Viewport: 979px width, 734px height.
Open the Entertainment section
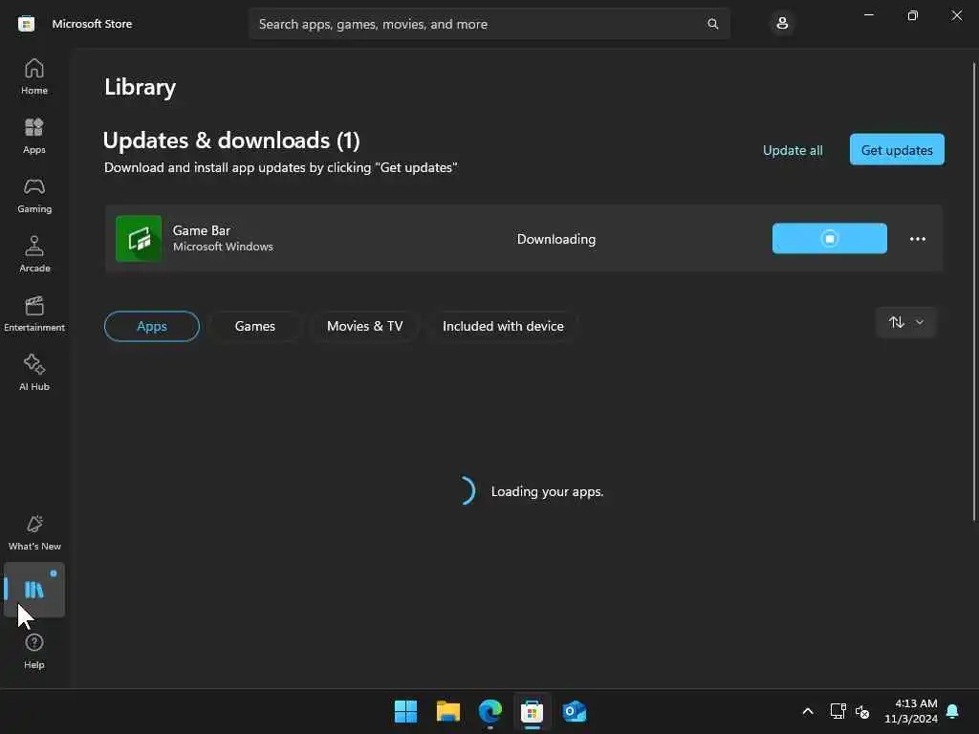point(34,313)
